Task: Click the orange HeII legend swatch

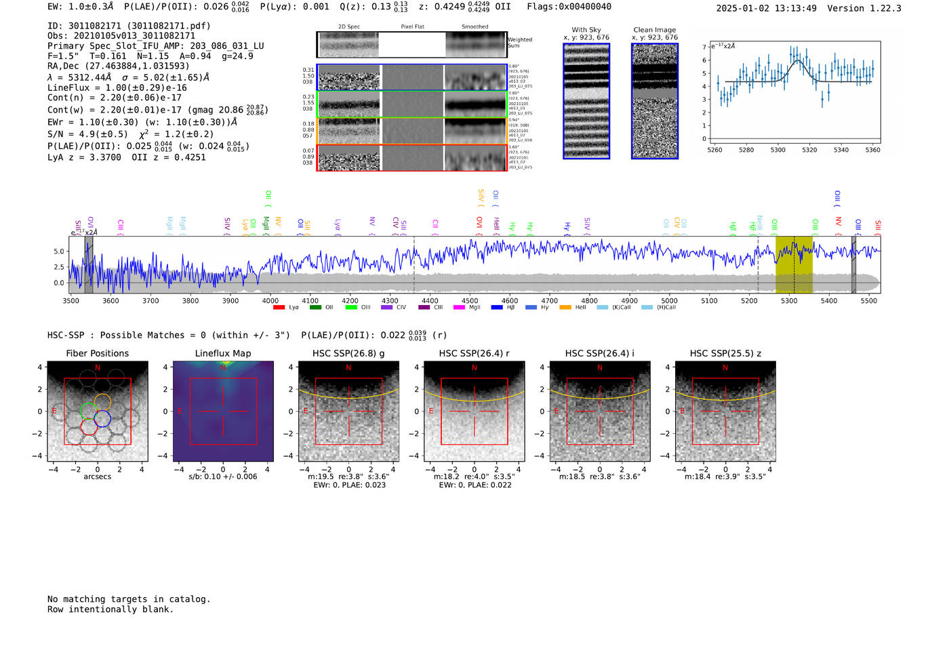Action: point(565,308)
